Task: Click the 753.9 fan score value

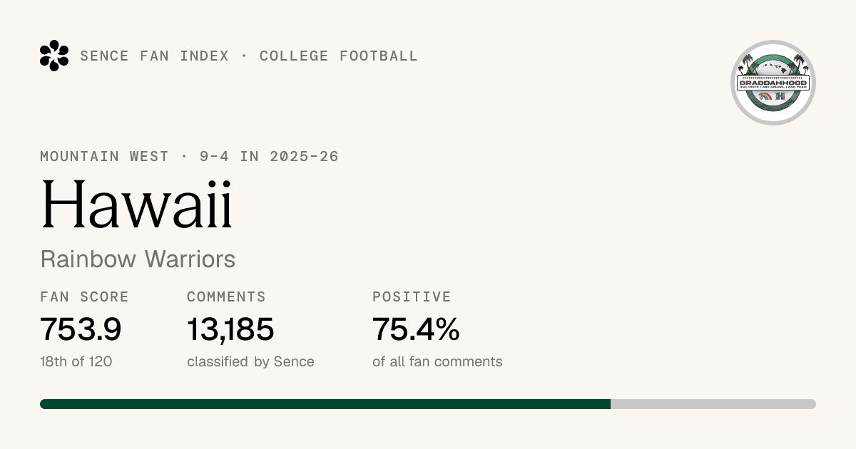Action: (x=81, y=329)
